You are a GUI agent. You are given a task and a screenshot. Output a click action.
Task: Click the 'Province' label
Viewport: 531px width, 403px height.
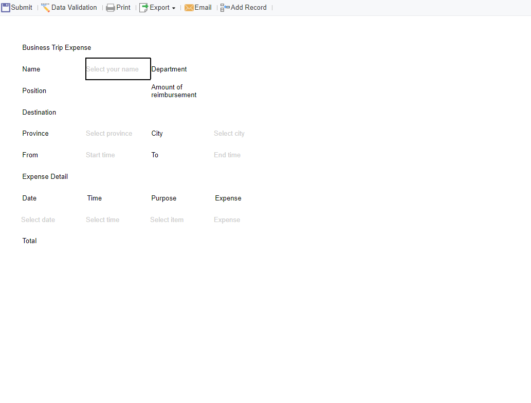pyautogui.click(x=35, y=134)
